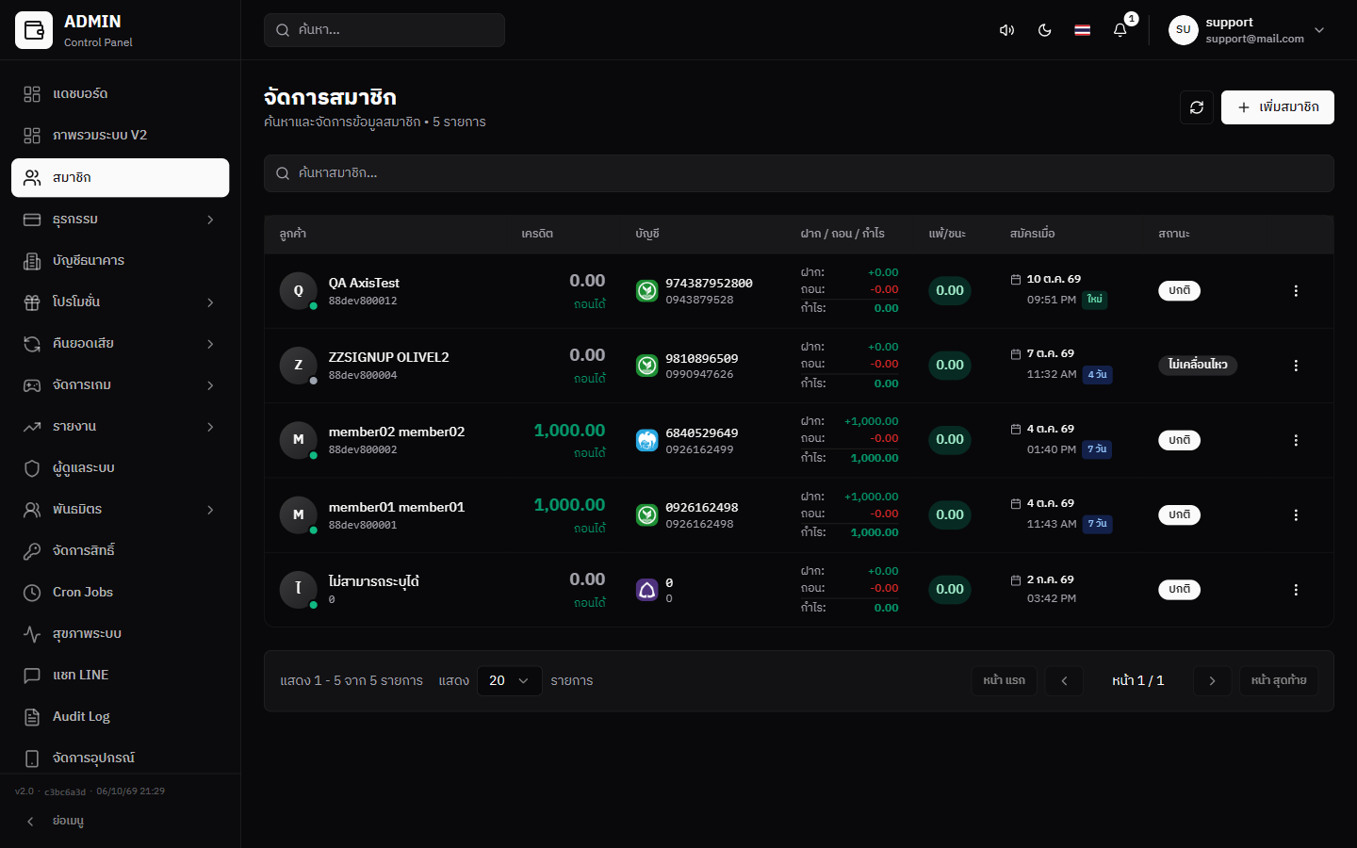Open row actions for member02 member02
The image size is (1357, 848).
[x=1296, y=440]
